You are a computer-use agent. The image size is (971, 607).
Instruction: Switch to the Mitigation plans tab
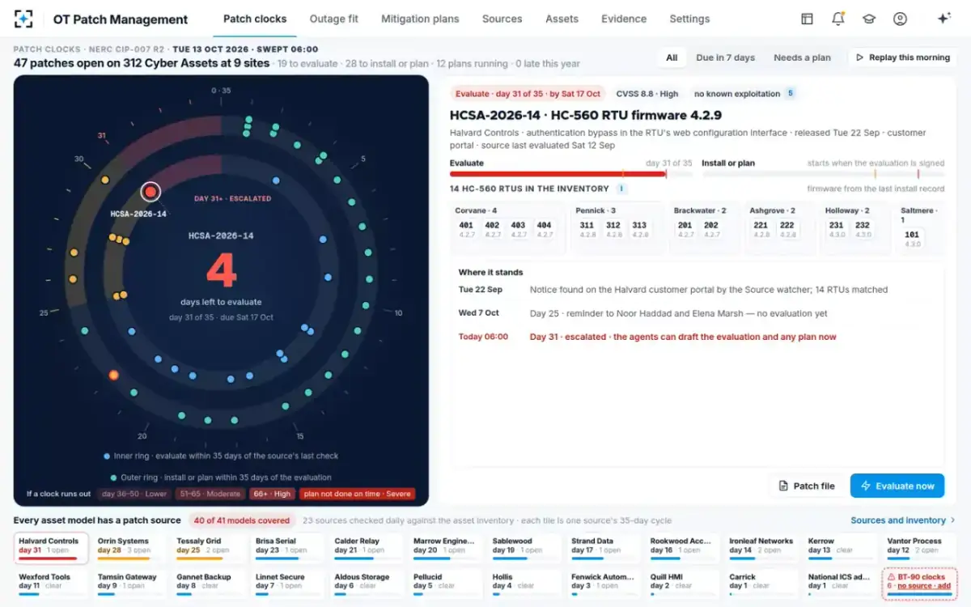[420, 19]
